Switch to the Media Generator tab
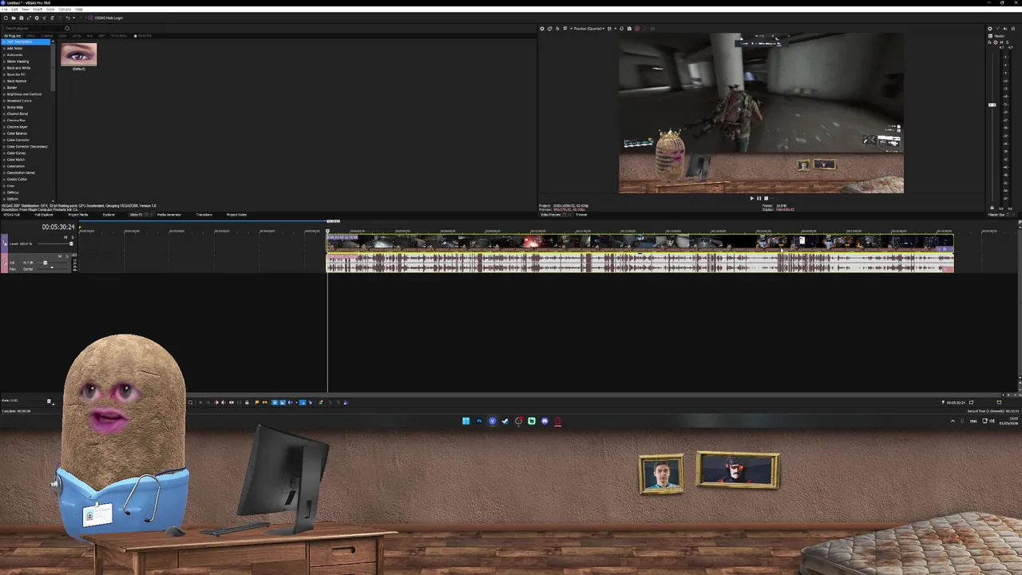The width and height of the screenshot is (1022, 575). point(169,215)
